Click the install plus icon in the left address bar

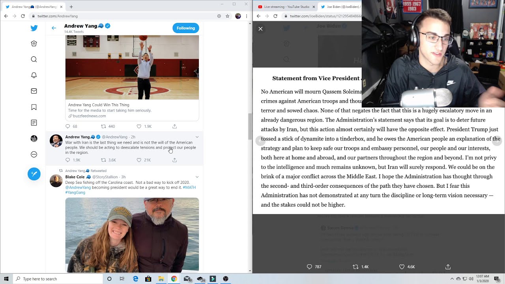point(219,16)
